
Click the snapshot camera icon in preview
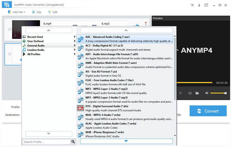click(190, 93)
